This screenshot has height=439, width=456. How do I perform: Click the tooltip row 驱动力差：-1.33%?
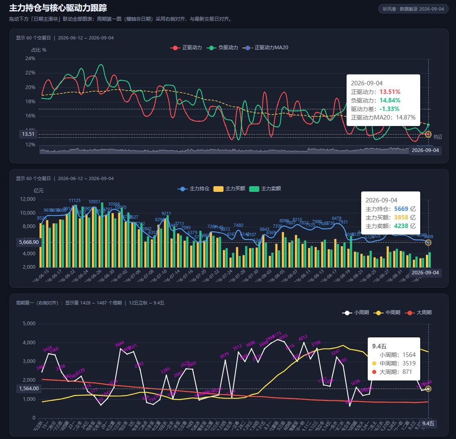coord(375,109)
